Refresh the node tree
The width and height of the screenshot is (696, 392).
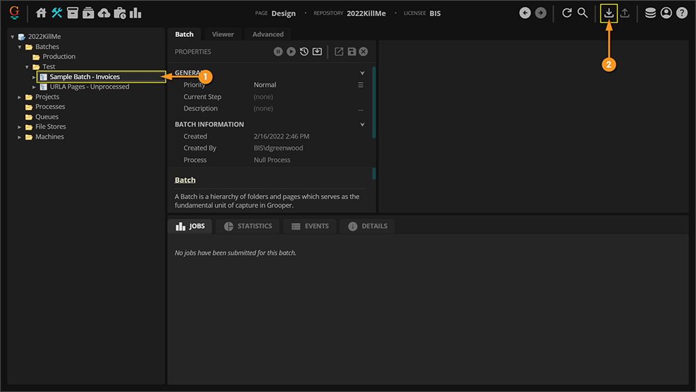(x=567, y=13)
